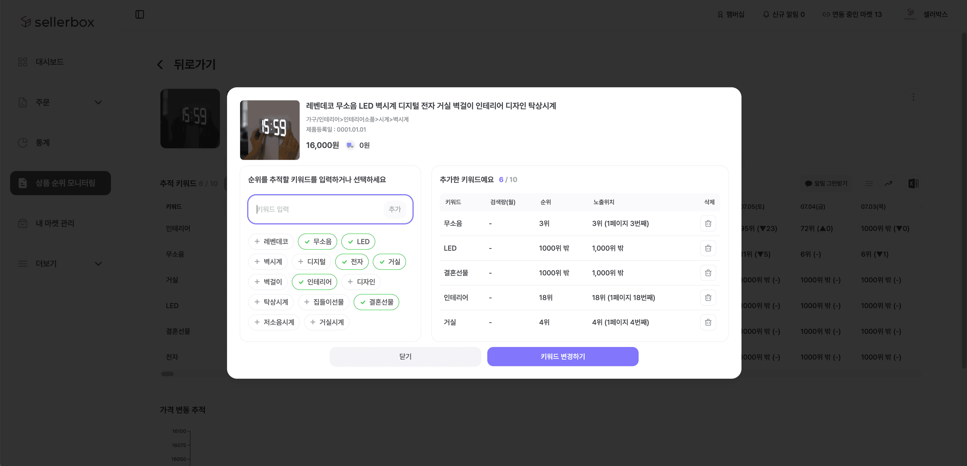Screen dimensions: 967x466
Task: Add the 탁상시계 keyword chip
Action: (271, 302)
